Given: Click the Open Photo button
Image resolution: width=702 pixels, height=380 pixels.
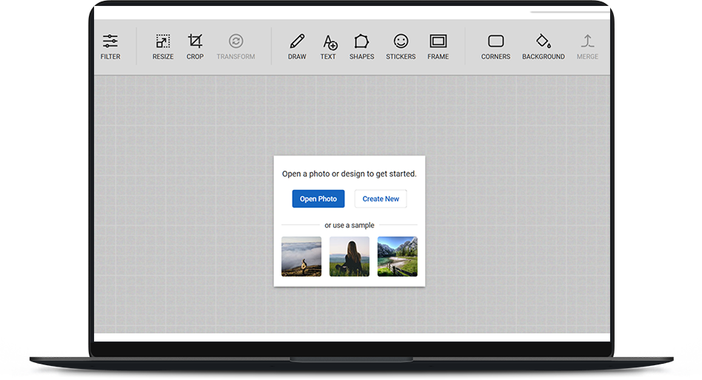Looking at the screenshot, I should (x=318, y=199).
